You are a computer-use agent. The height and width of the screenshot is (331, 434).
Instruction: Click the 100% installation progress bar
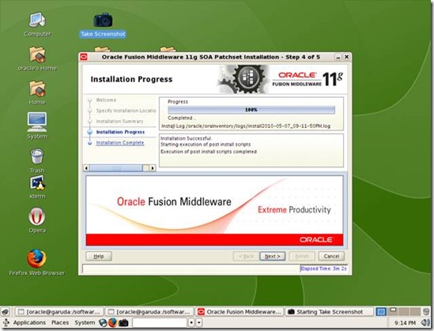(251, 110)
